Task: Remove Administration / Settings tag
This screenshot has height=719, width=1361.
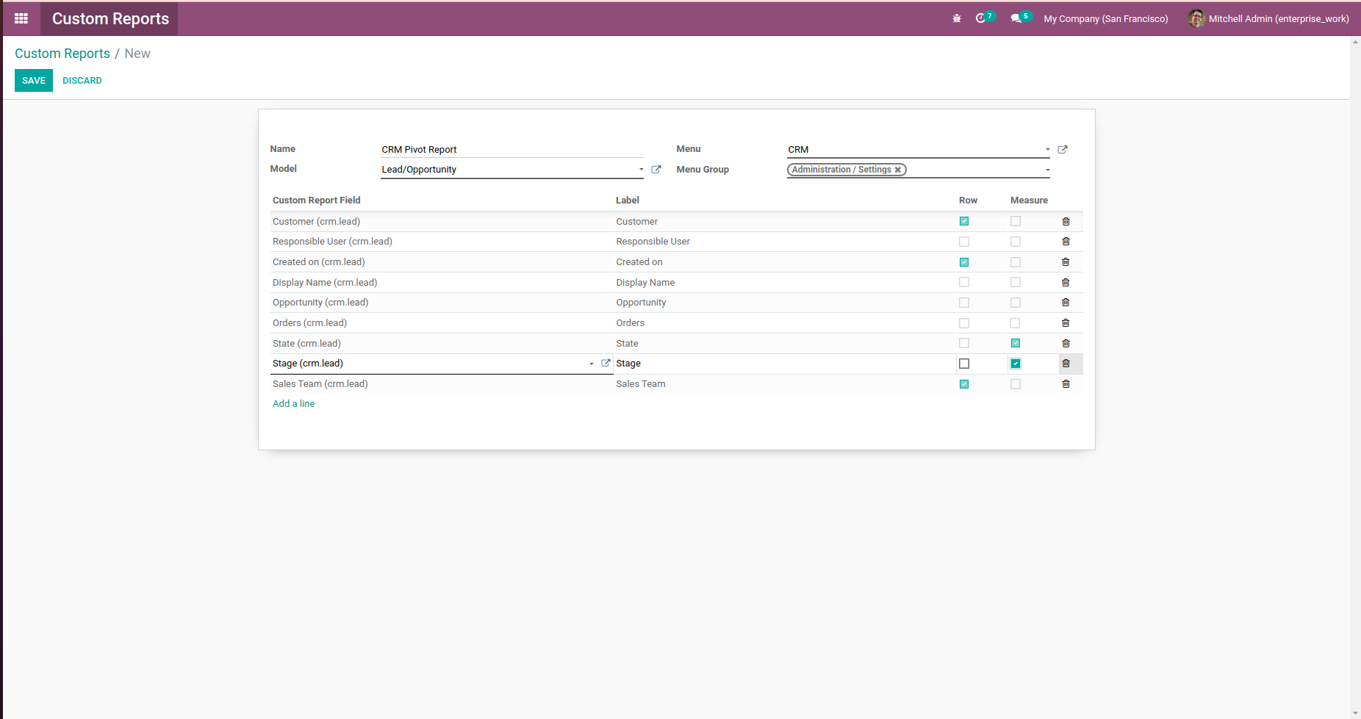Action: coord(898,170)
